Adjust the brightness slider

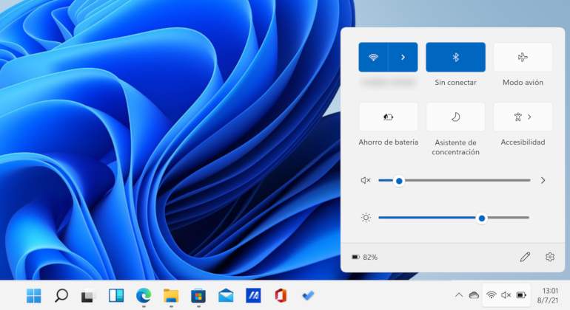click(454, 218)
